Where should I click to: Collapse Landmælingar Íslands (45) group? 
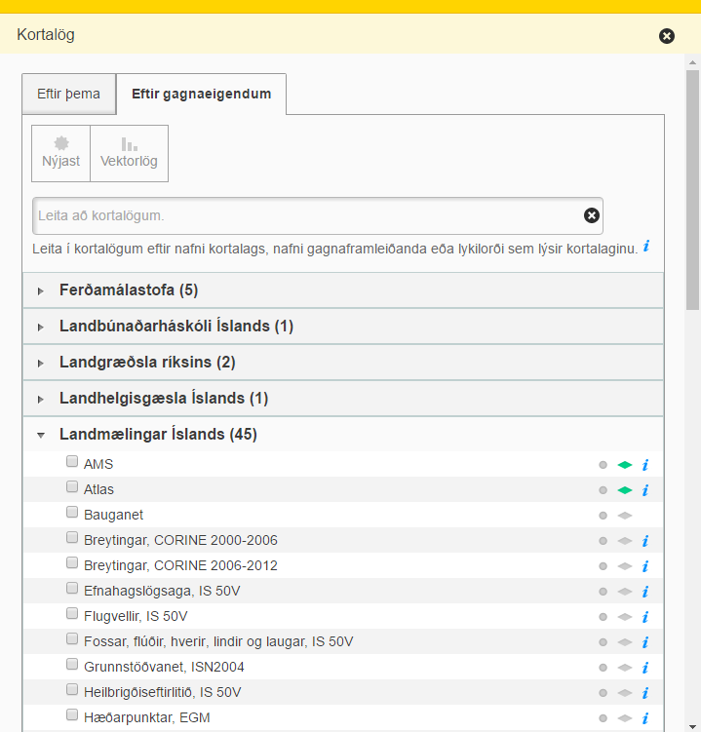point(158,434)
